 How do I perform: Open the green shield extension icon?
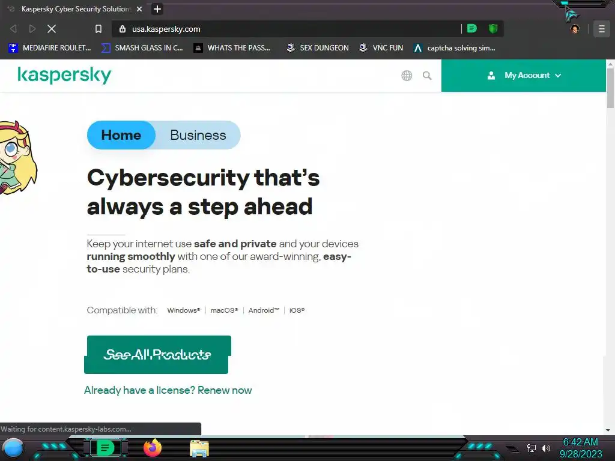493,29
